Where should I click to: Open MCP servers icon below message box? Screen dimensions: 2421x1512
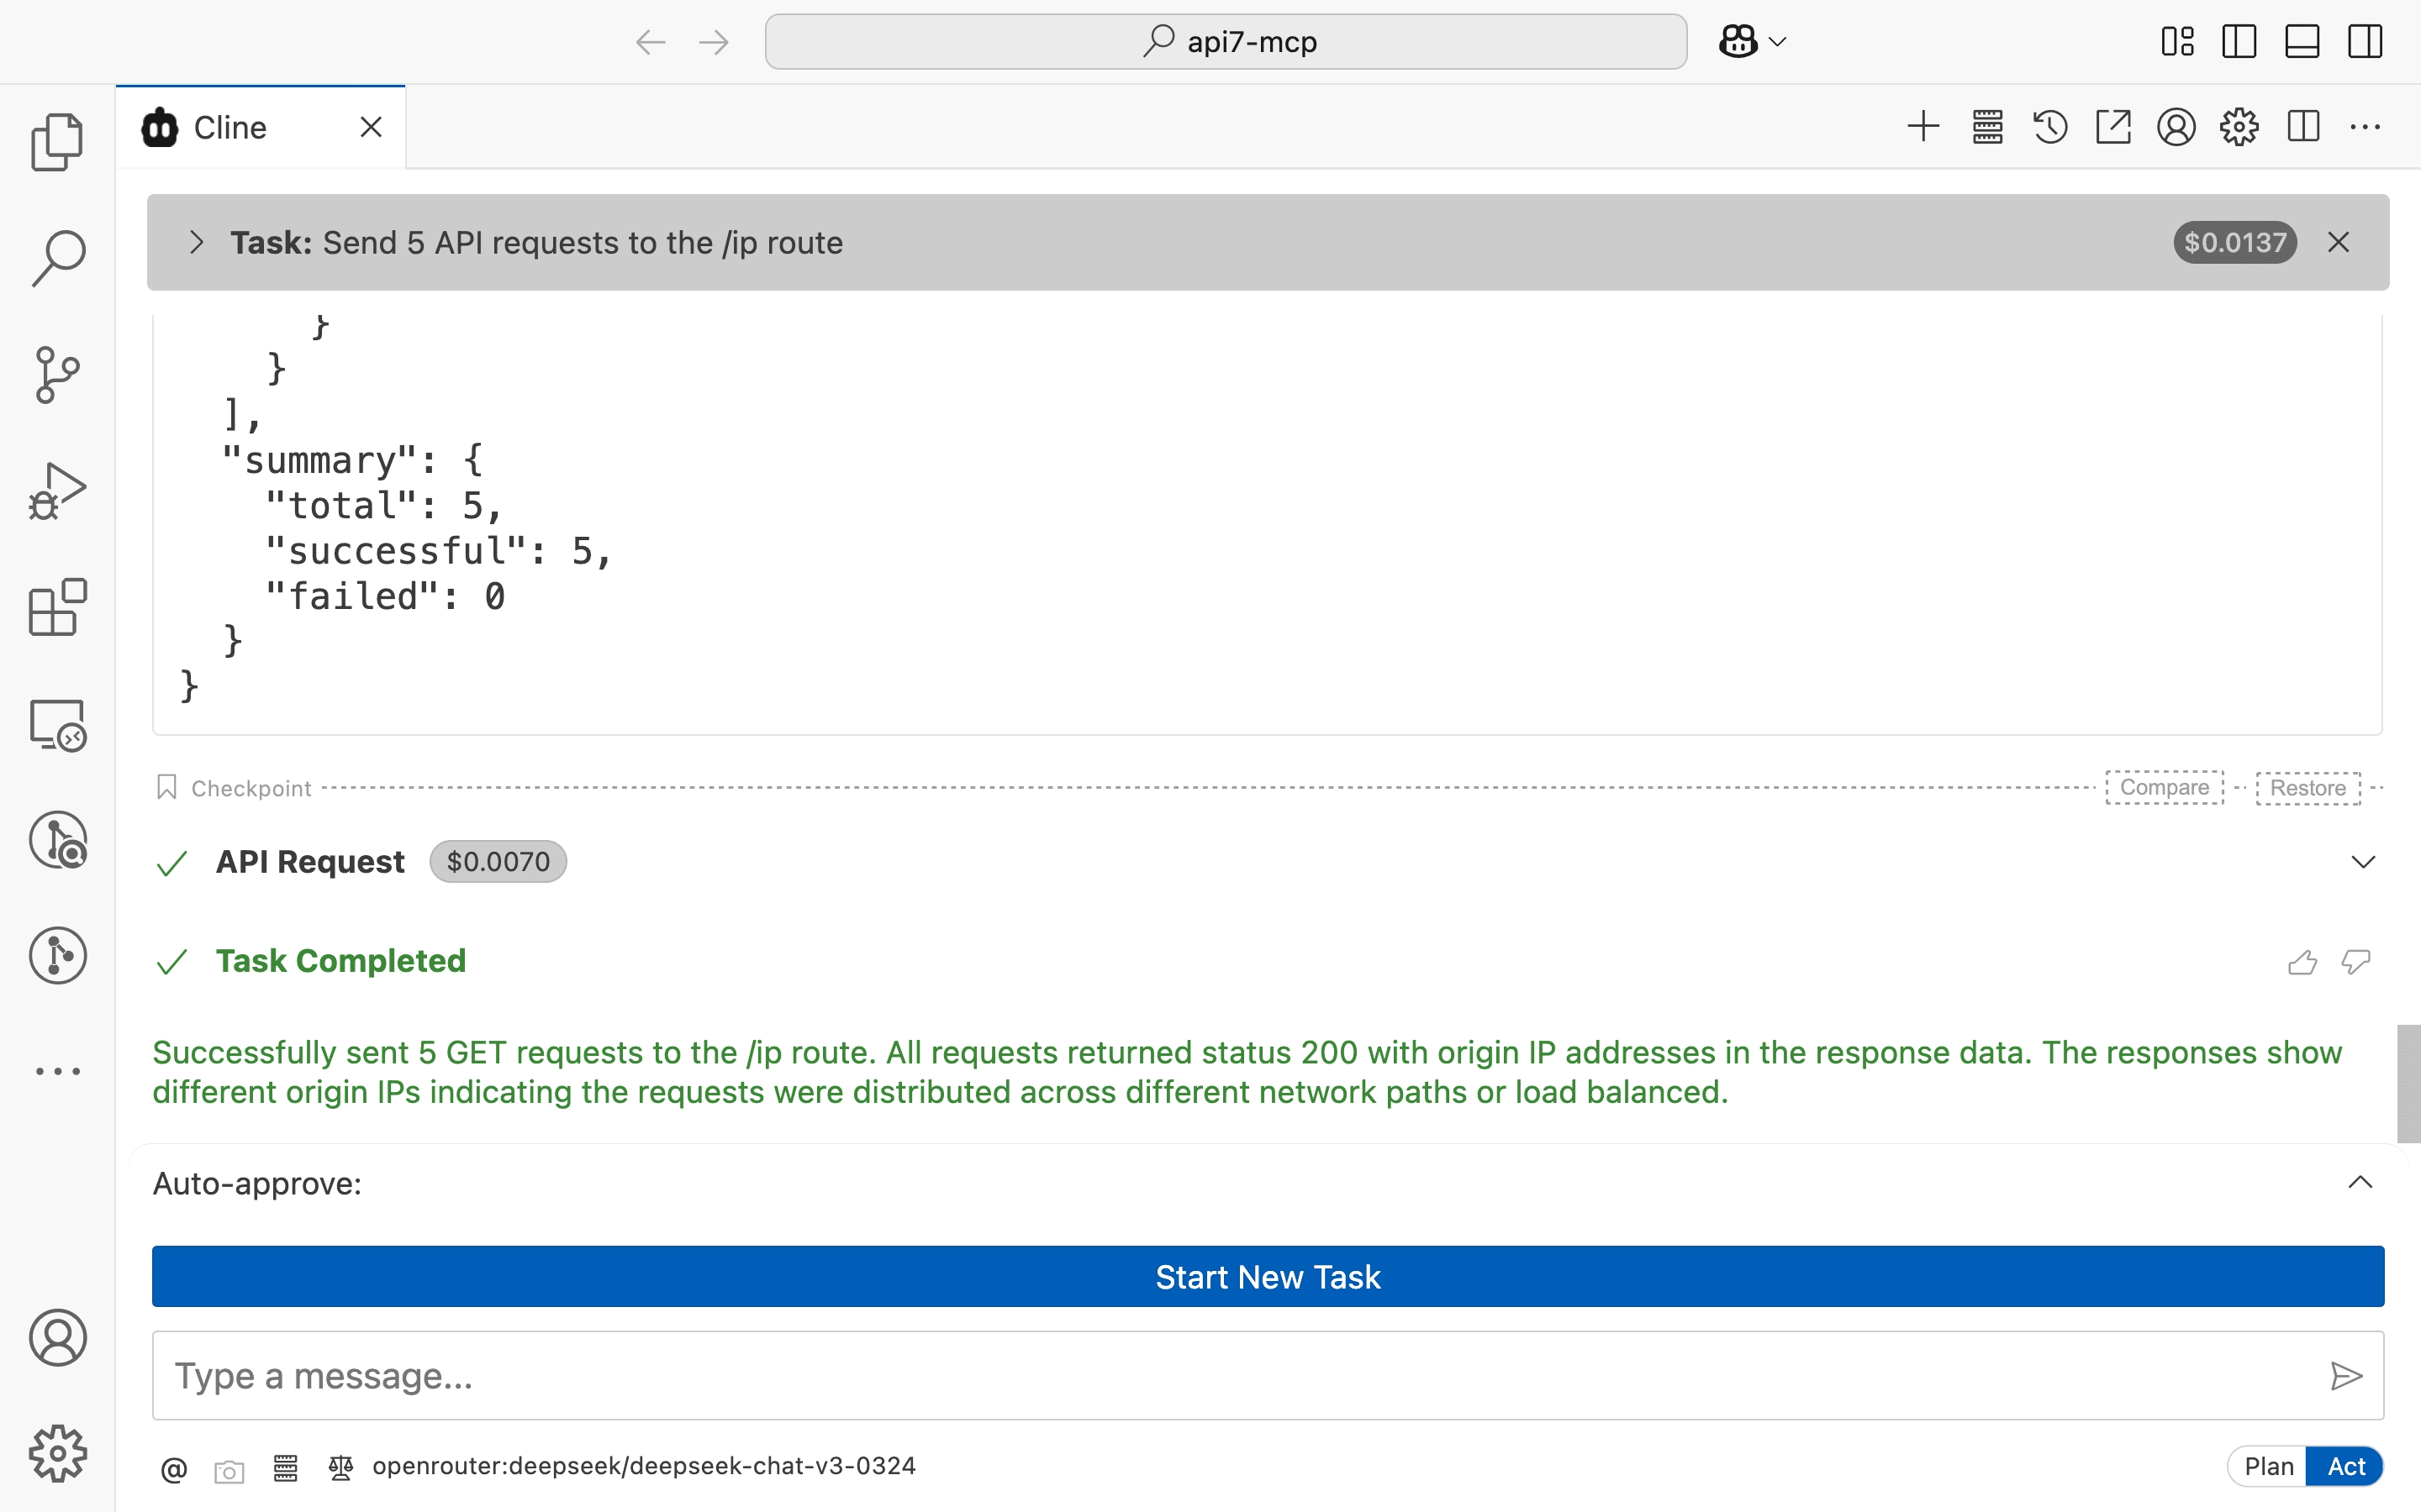point(285,1467)
